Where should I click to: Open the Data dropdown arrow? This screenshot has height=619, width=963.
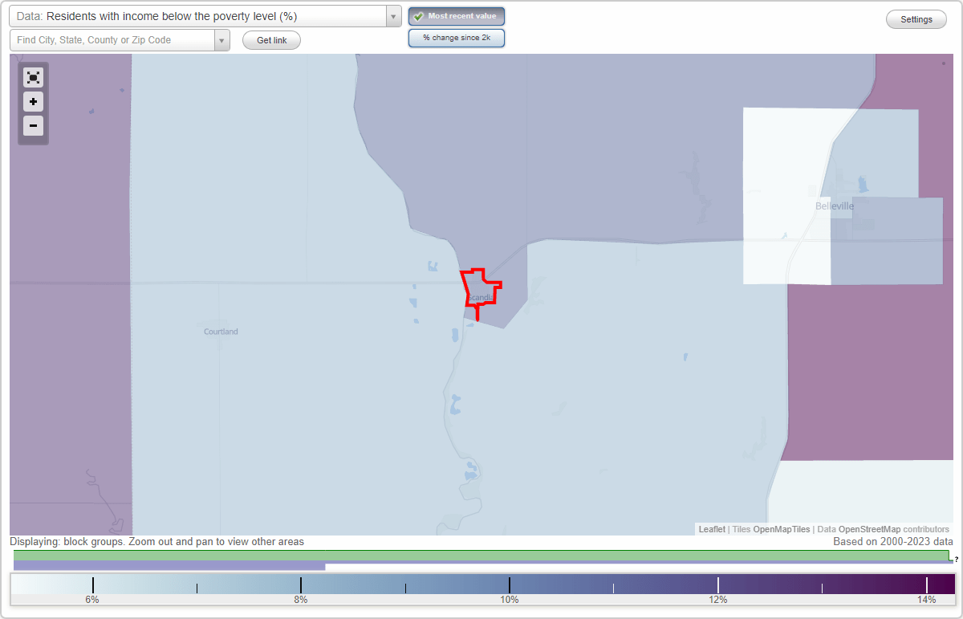(392, 16)
